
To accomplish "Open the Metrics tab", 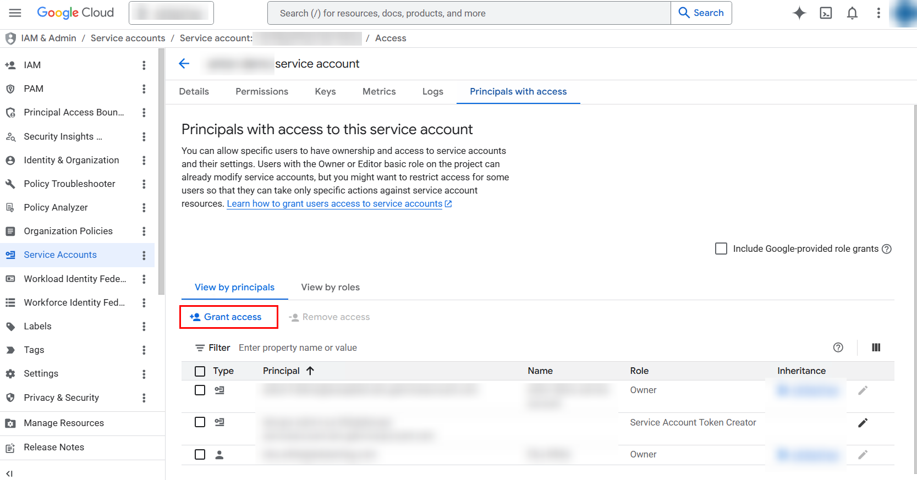I will (379, 92).
